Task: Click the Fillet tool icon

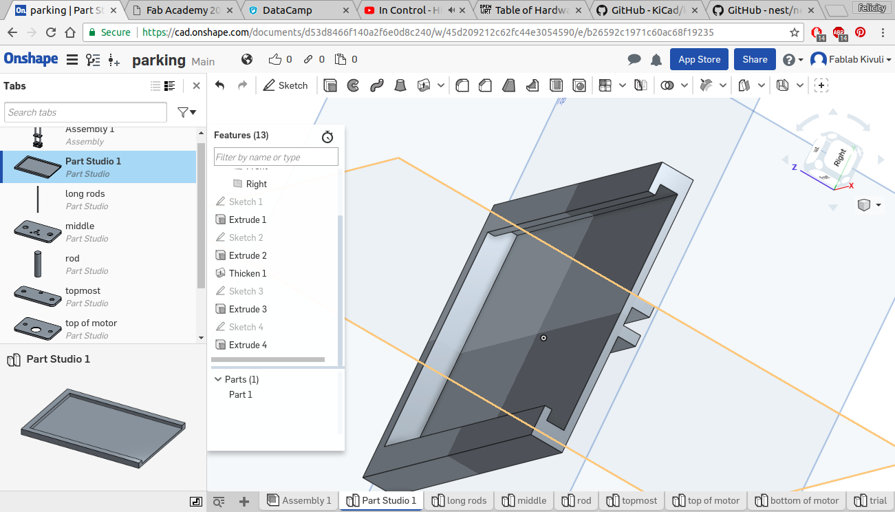Action: pyautogui.click(x=463, y=85)
